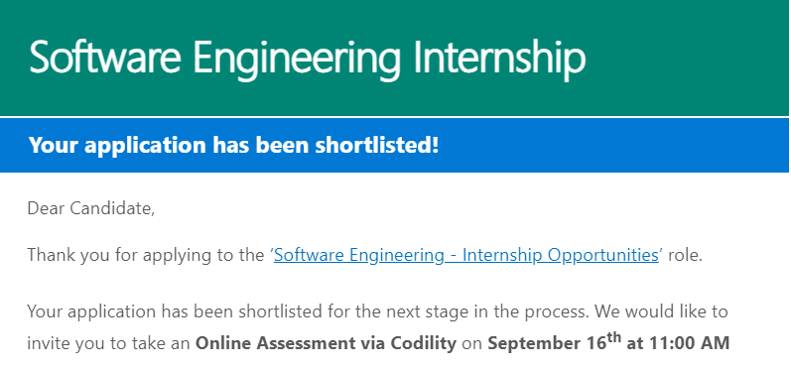Click the 'Dear Candidate,' greeting line
The image size is (791, 370).
point(90,208)
